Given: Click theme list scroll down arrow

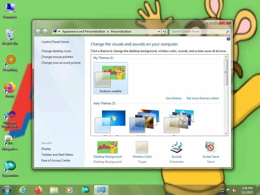Looking at the screenshot, I should 226,134.
